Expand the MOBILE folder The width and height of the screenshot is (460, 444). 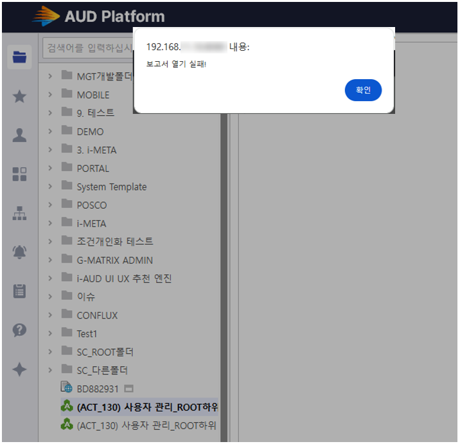[x=50, y=95]
